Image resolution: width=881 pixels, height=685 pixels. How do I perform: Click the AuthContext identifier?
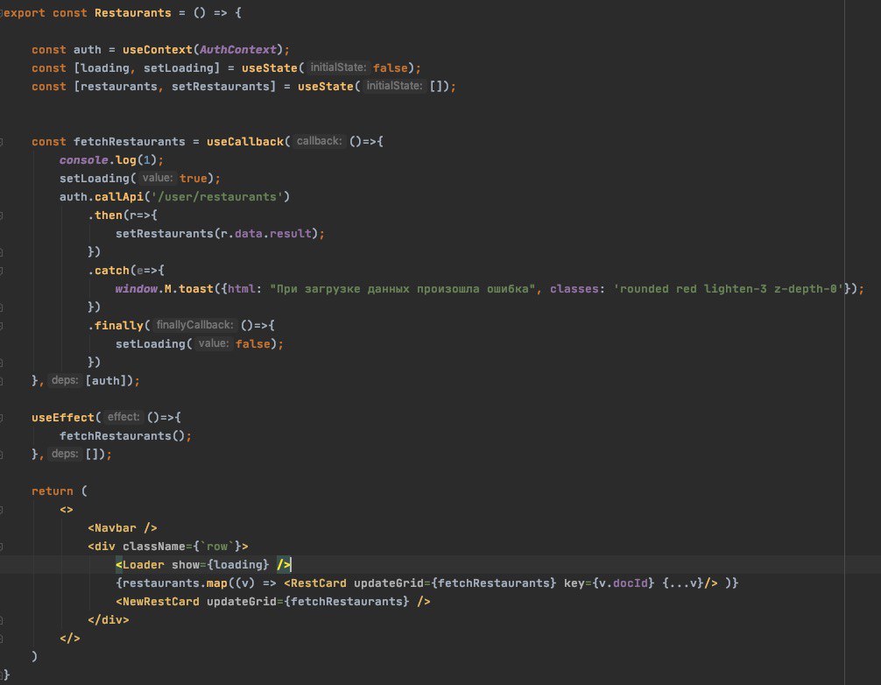(x=238, y=49)
